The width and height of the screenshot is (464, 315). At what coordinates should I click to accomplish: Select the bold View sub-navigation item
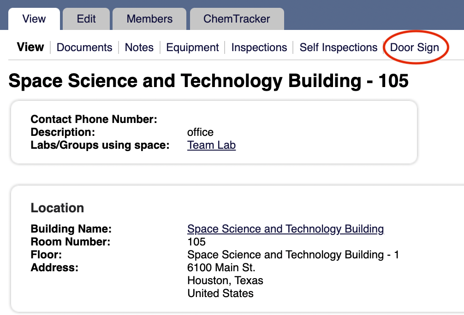pos(30,47)
